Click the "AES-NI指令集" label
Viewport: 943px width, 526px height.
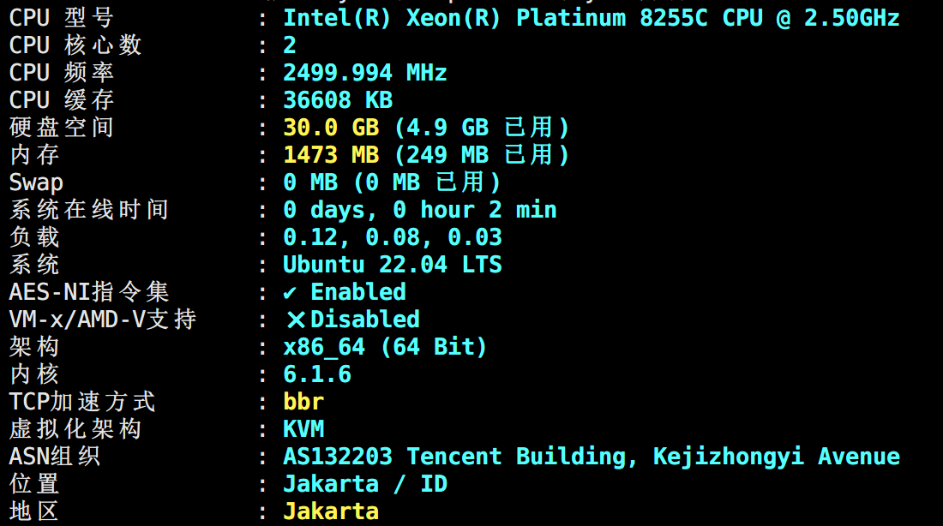89,292
